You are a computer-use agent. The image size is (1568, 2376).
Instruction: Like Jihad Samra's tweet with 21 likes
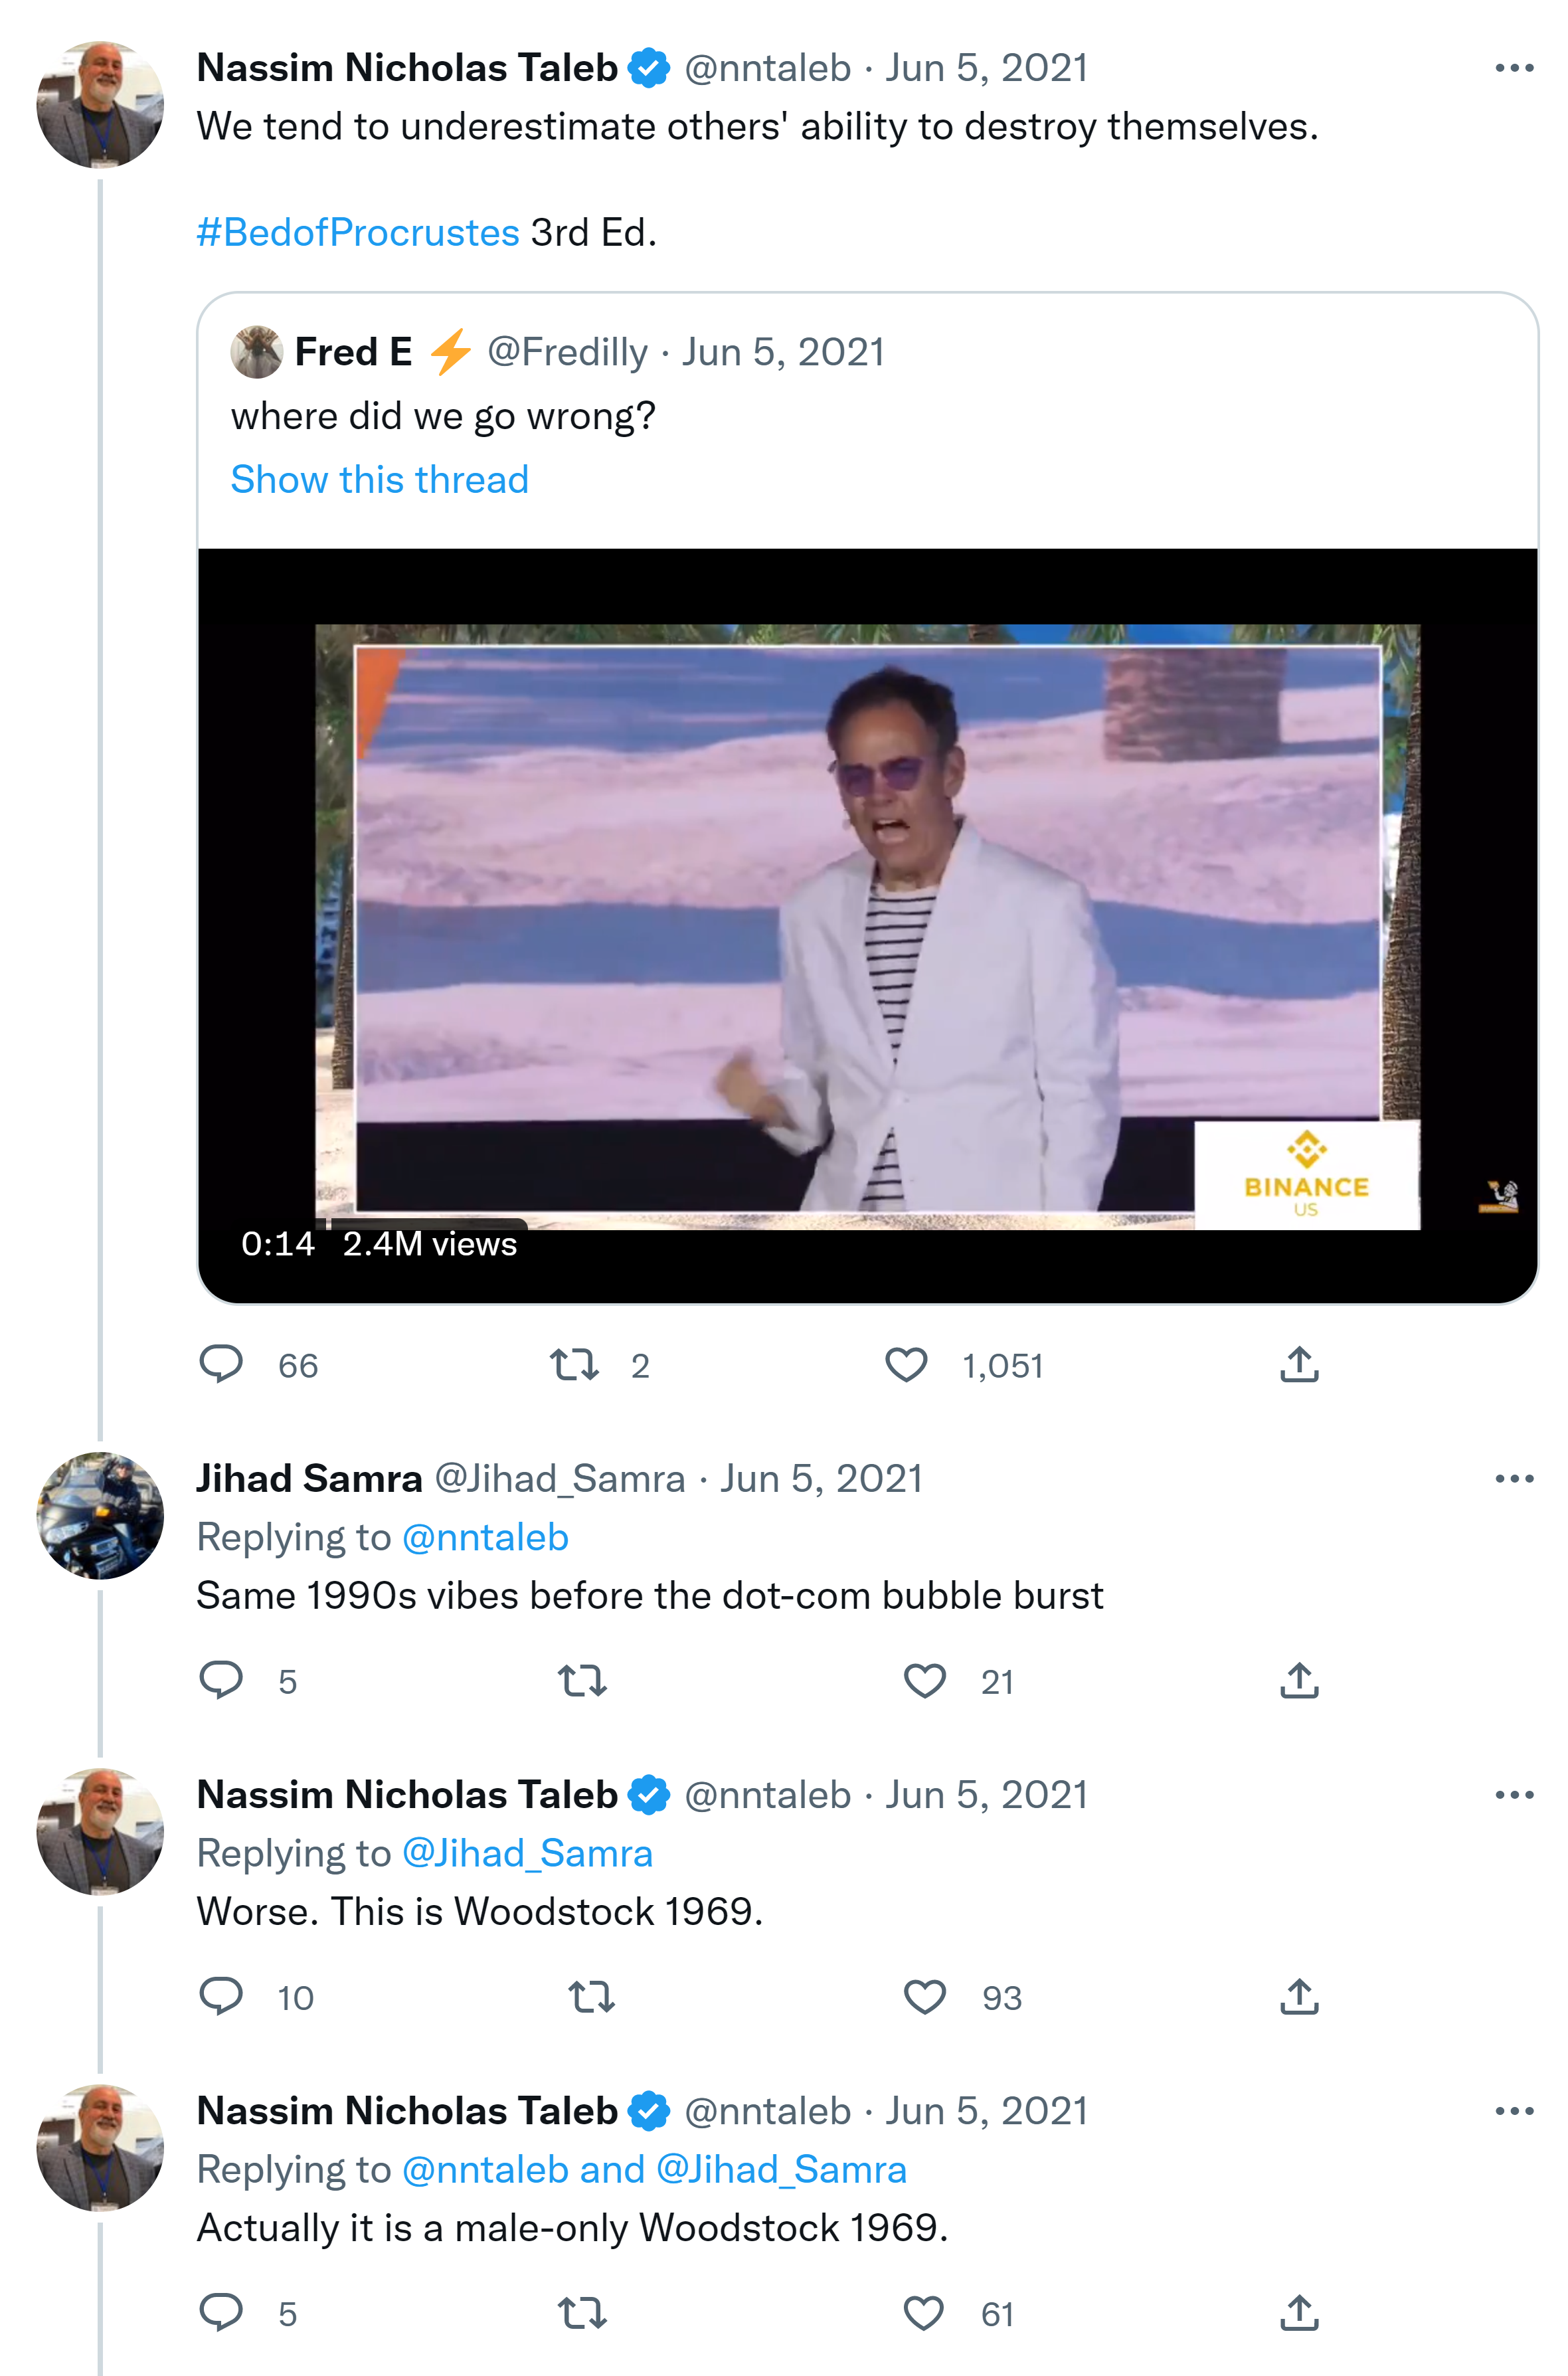point(925,1680)
